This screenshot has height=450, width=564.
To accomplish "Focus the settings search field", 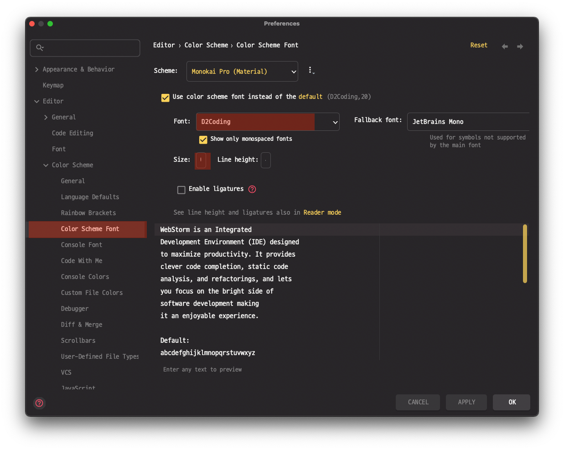I will tap(85, 48).
